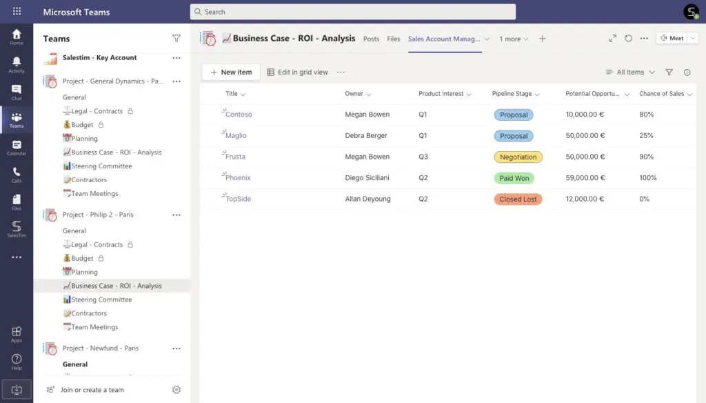Open Chat in the left rail

coord(17,92)
